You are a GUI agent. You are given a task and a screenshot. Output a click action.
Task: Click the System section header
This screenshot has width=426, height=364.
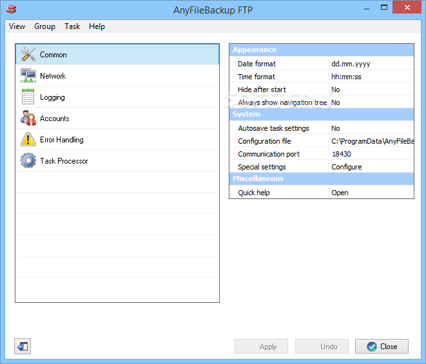[x=322, y=115]
